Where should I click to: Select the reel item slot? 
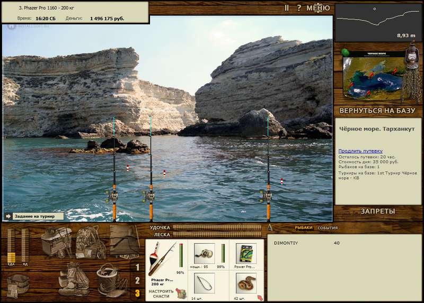click(205, 253)
